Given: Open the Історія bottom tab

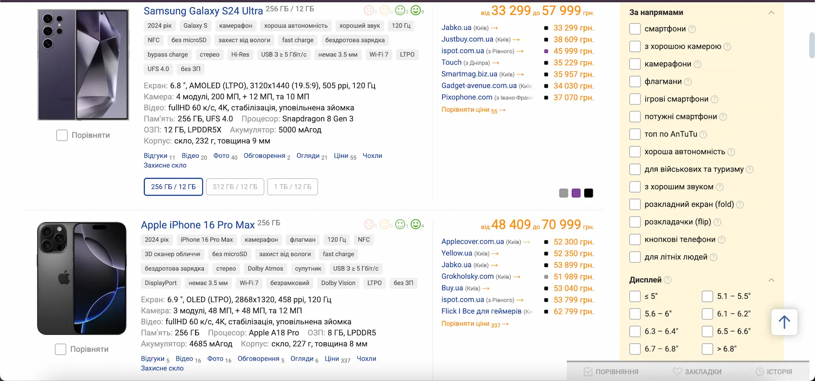Looking at the screenshot, I should tap(774, 372).
